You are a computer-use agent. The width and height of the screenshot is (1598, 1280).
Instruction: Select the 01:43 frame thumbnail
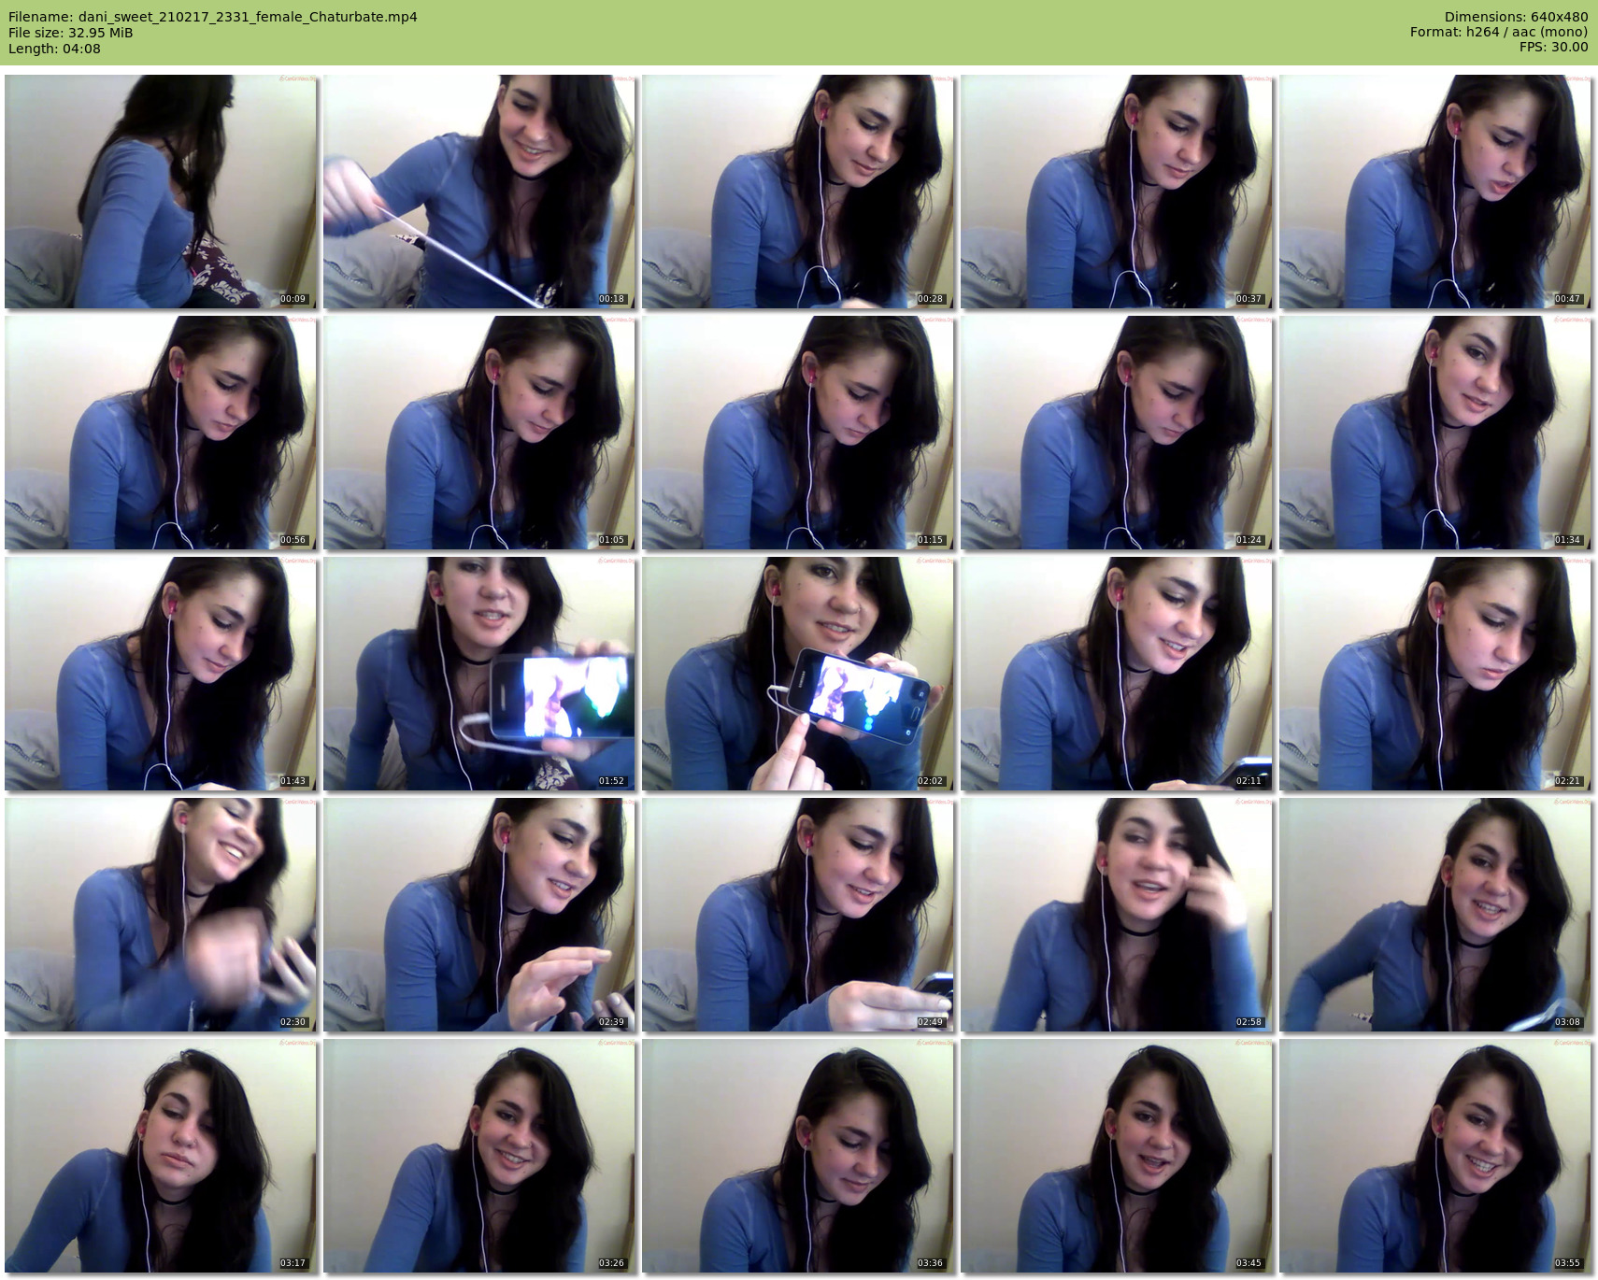161,674
